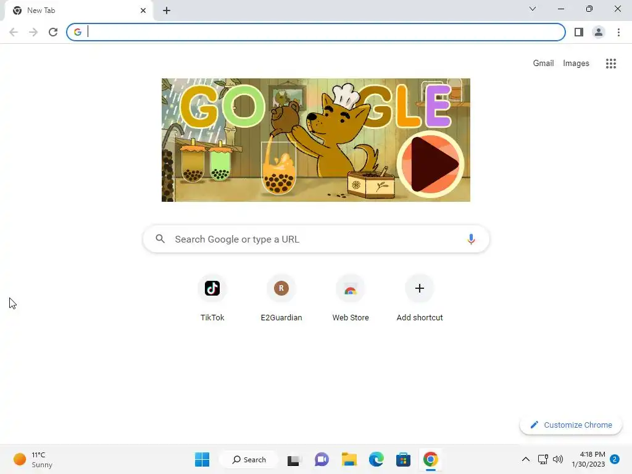Viewport: 632px width, 474px height.
Task: Open the clock and date 4:18 PM
Action: (x=588, y=459)
